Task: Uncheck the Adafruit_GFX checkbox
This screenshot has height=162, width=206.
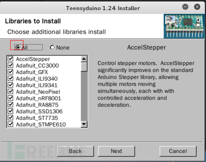Action: click(x=11, y=72)
